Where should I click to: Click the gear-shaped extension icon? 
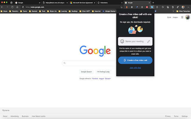[132, 7]
